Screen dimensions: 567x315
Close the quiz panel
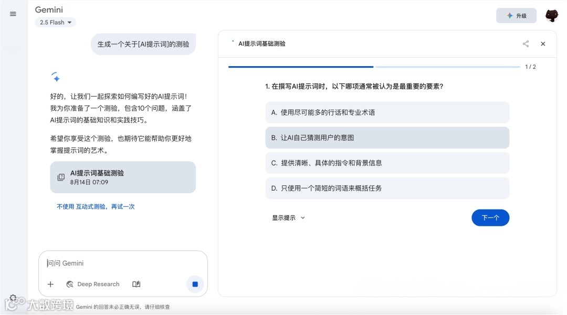pos(543,44)
